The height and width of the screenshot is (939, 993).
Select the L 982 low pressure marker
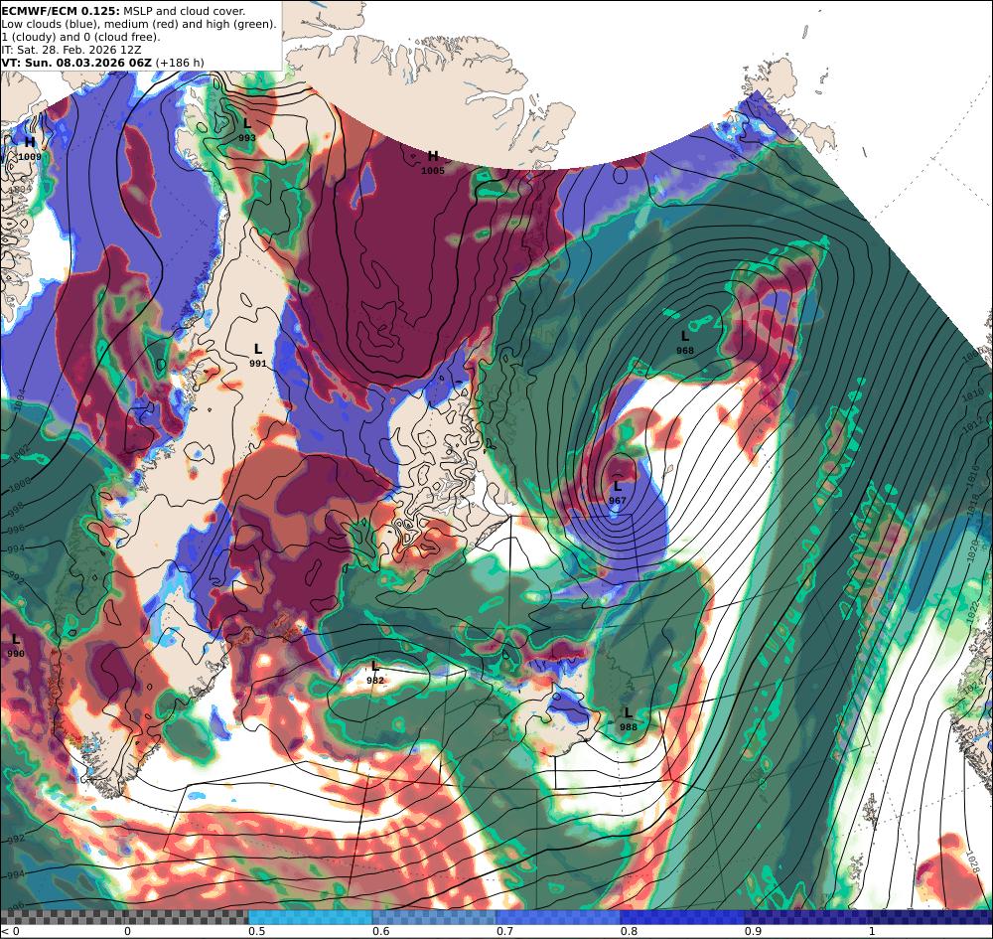[375, 673]
